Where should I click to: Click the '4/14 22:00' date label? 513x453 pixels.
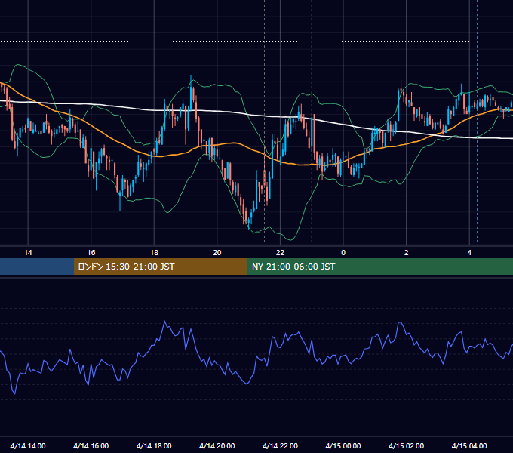click(x=280, y=445)
